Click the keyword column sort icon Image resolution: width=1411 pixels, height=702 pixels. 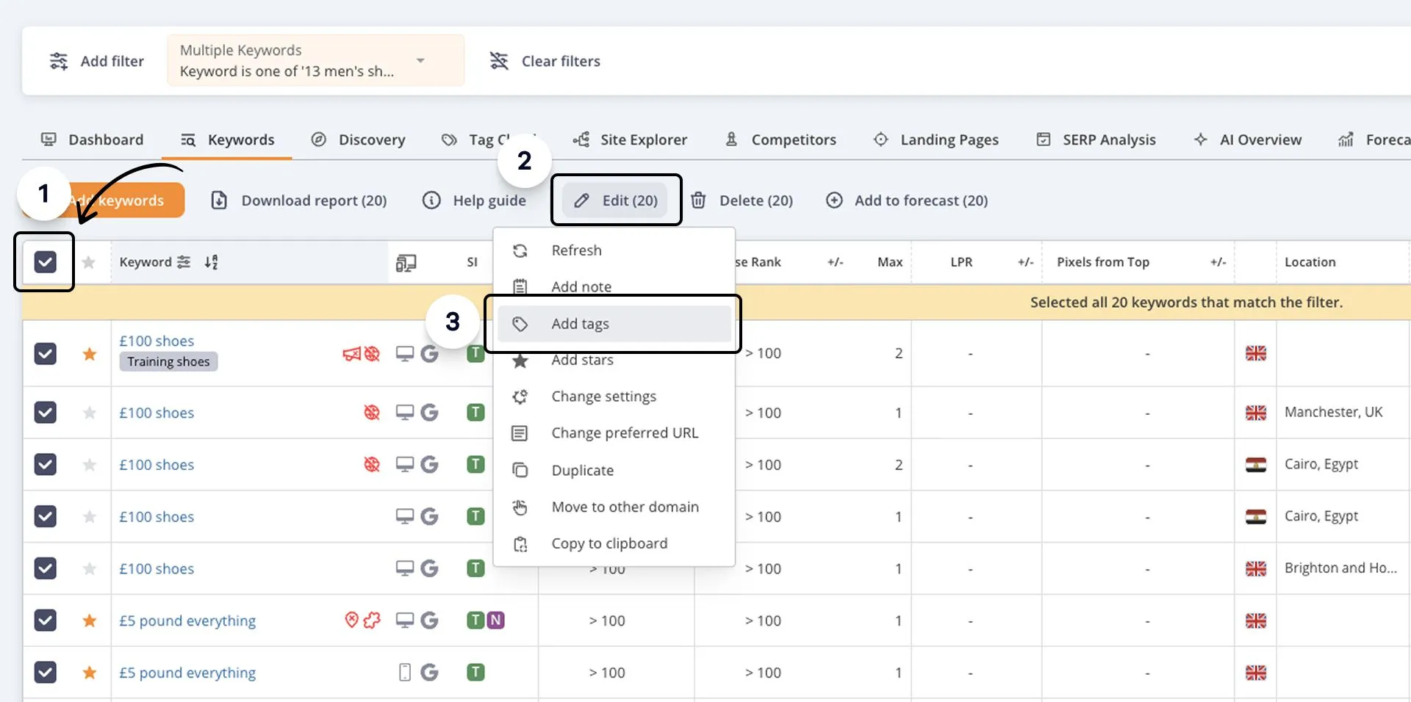tap(211, 262)
